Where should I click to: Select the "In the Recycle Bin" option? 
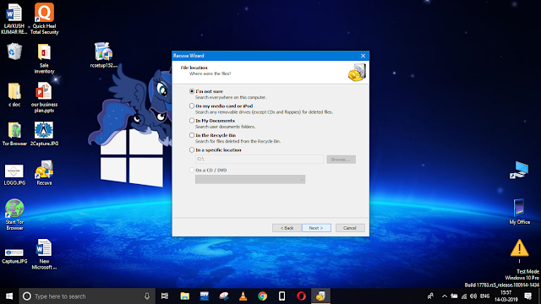pyautogui.click(x=192, y=135)
